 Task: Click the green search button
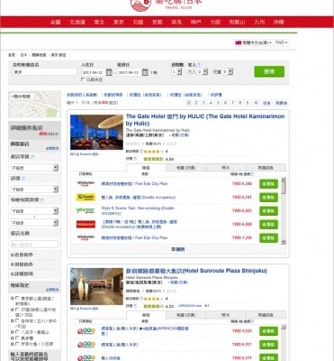point(269,71)
